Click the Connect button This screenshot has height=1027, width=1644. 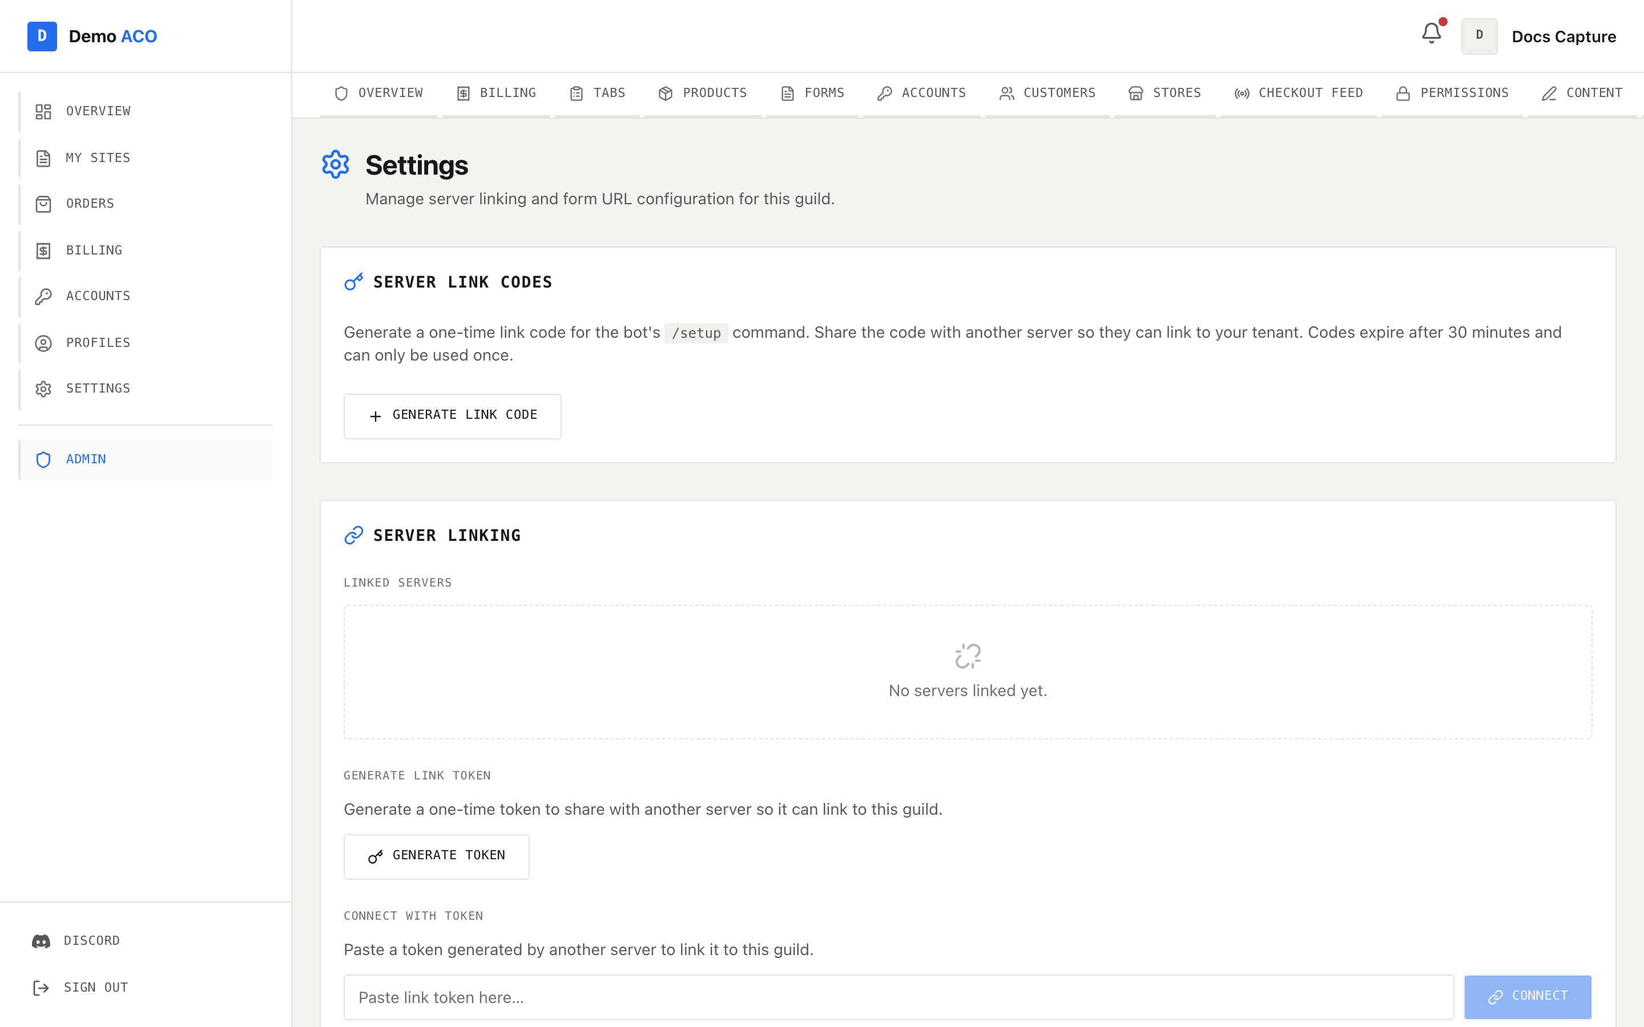click(1528, 997)
